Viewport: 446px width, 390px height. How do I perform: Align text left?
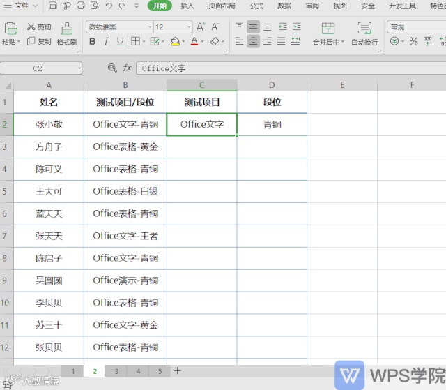click(239, 42)
